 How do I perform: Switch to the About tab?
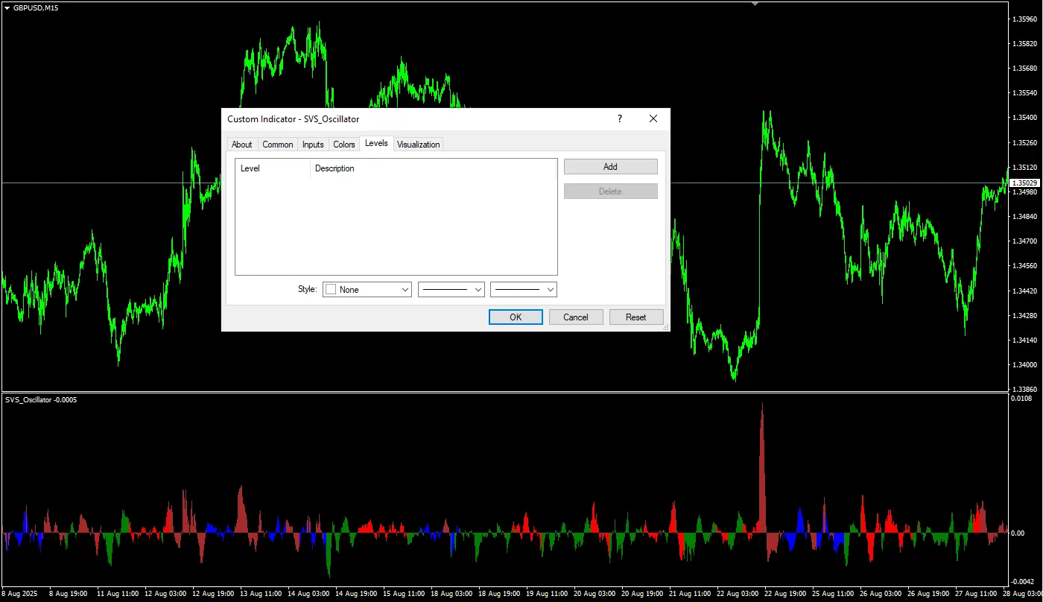click(x=241, y=145)
